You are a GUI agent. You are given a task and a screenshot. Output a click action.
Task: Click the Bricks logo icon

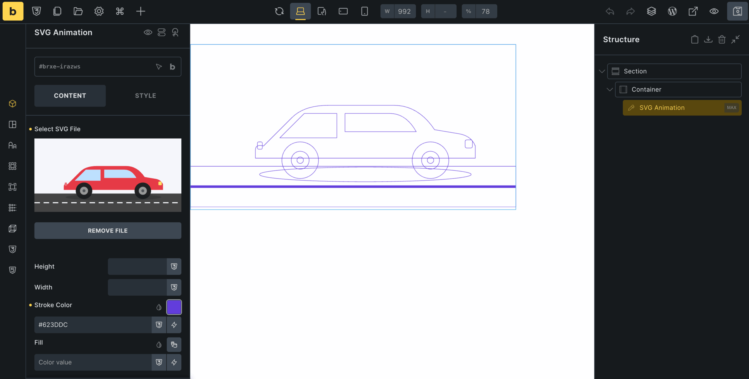click(13, 11)
